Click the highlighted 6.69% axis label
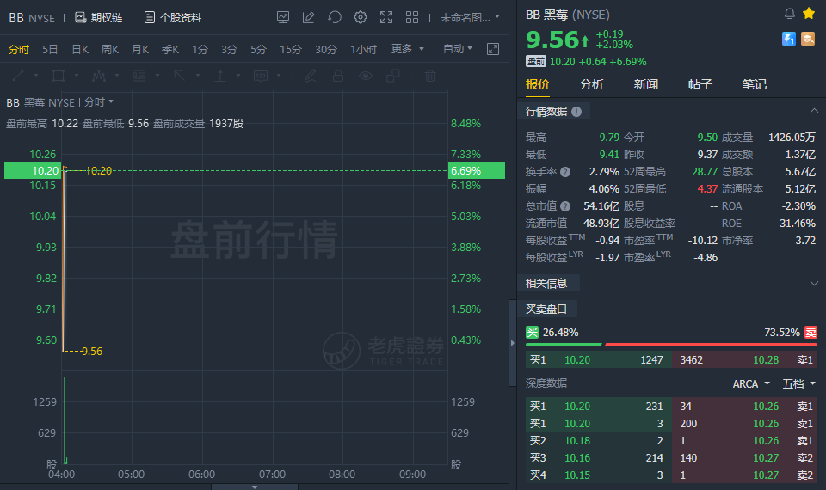The image size is (826, 490). tap(476, 170)
